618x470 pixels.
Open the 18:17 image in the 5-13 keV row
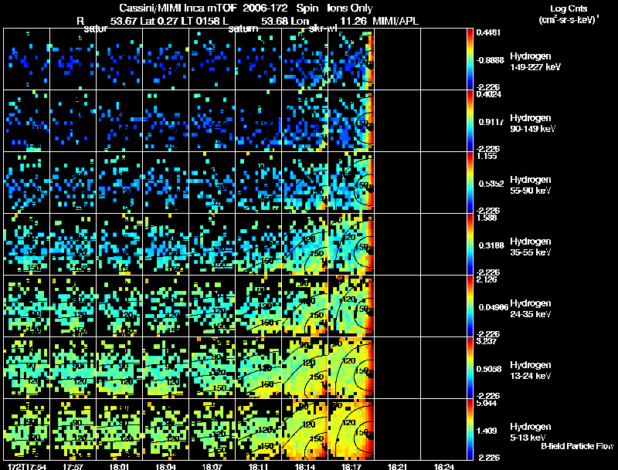pos(351,430)
